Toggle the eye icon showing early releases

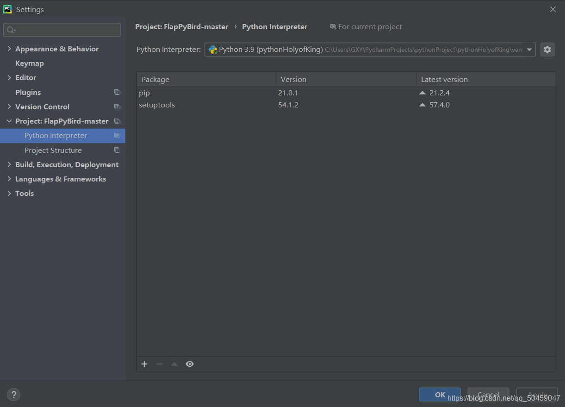tap(190, 364)
